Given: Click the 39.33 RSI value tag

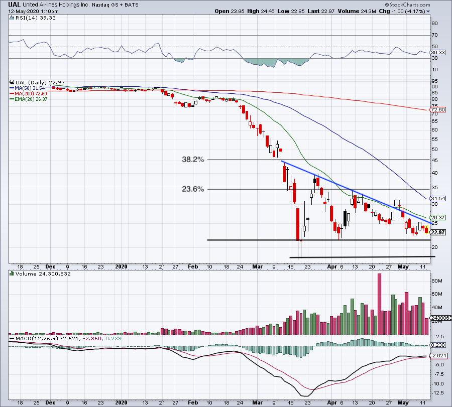Looking at the screenshot, I should point(438,52).
